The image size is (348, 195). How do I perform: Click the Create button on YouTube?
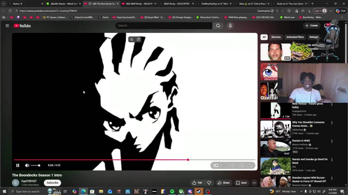[311, 25]
